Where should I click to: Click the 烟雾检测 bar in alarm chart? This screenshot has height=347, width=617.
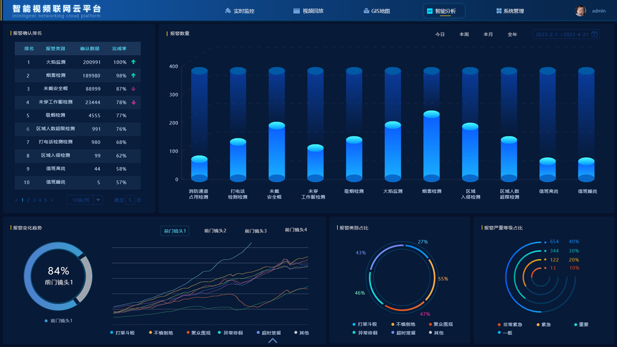431,146
